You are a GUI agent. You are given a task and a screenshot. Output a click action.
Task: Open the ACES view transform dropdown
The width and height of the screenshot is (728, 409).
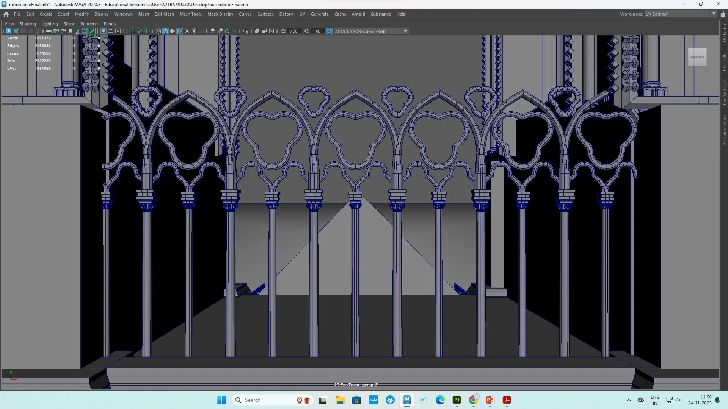(x=405, y=31)
